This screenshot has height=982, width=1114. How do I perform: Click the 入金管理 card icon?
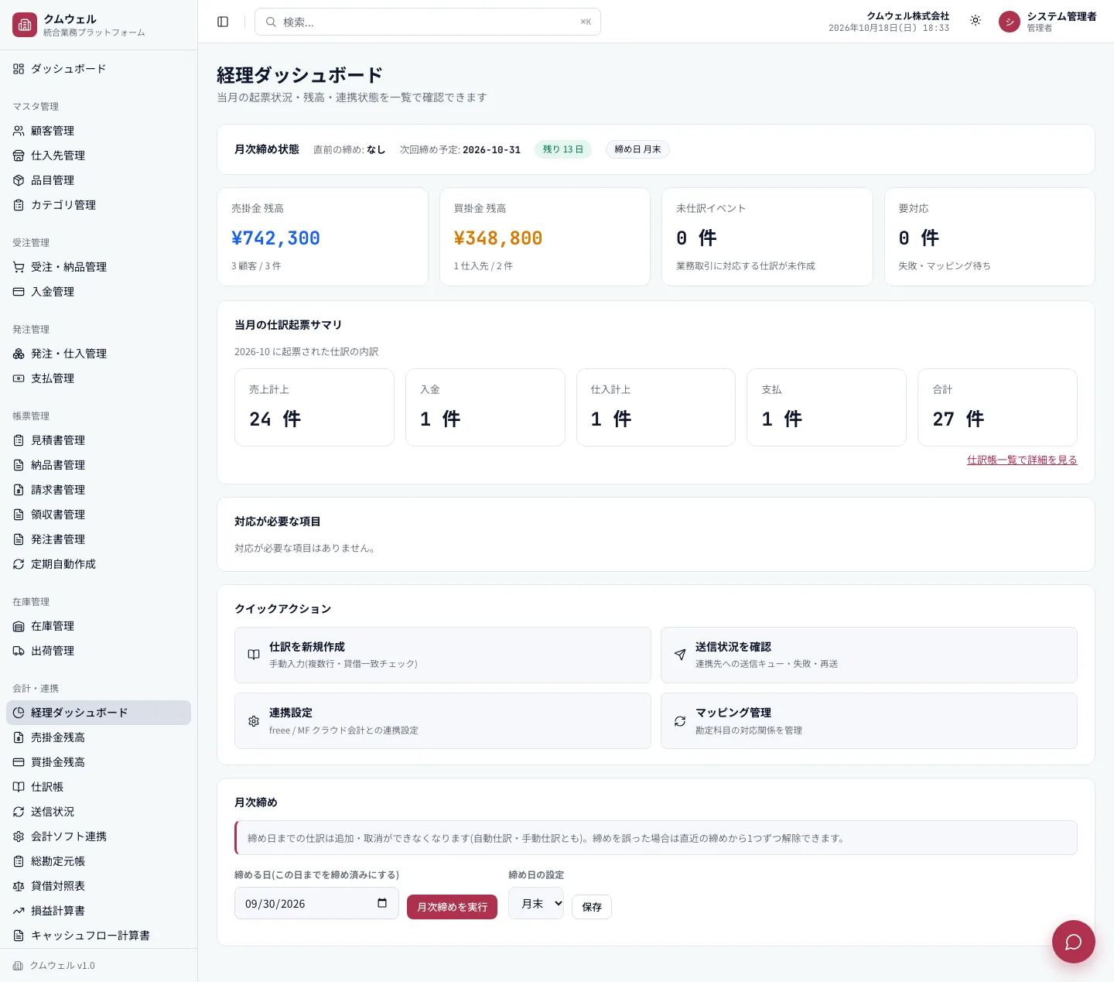tap(19, 292)
